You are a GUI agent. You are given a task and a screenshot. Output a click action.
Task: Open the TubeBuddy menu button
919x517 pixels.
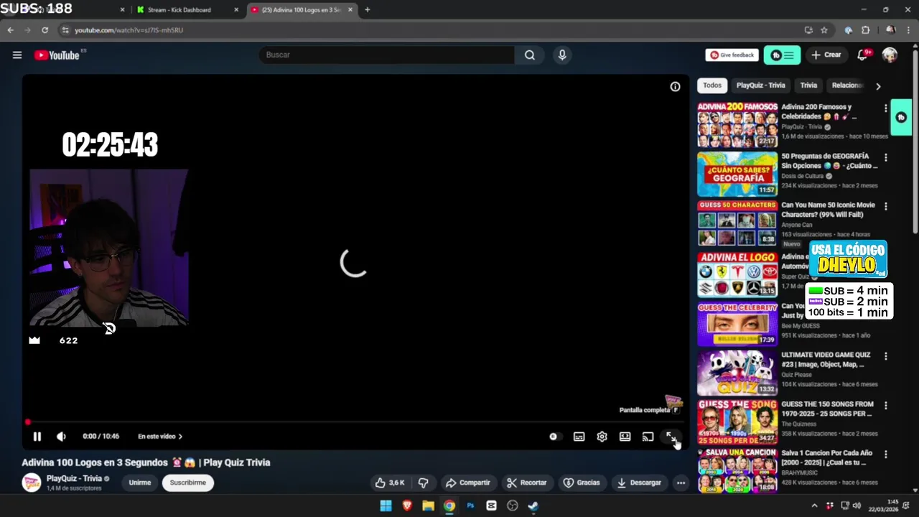[x=782, y=55]
